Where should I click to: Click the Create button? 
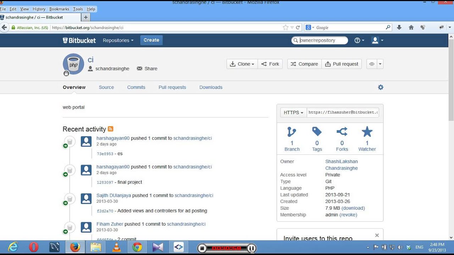click(x=151, y=40)
